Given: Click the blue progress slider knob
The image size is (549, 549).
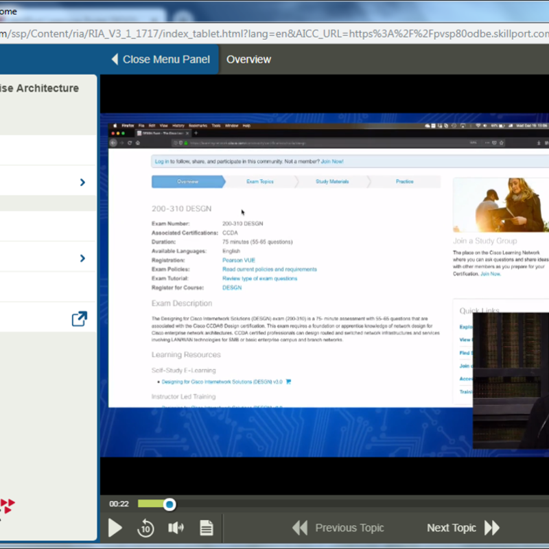Looking at the screenshot, I should point(170,504).
